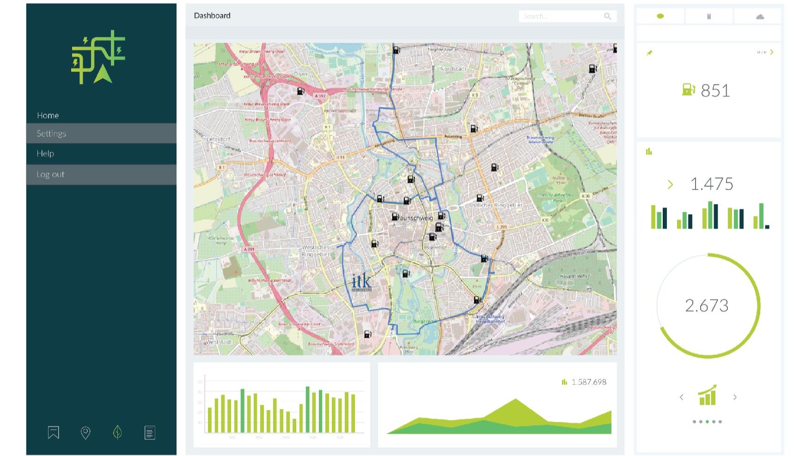Select the bookmark icon in the sidebar footer
Screen dimensions: 812x456
(x=53, y=432)
